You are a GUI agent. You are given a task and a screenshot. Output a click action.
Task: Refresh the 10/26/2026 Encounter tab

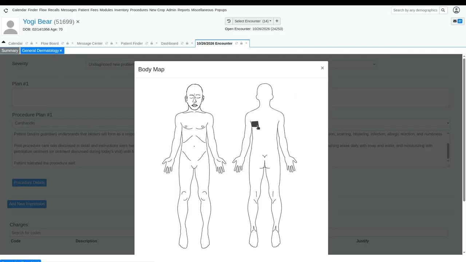click(x=236, y=43)
